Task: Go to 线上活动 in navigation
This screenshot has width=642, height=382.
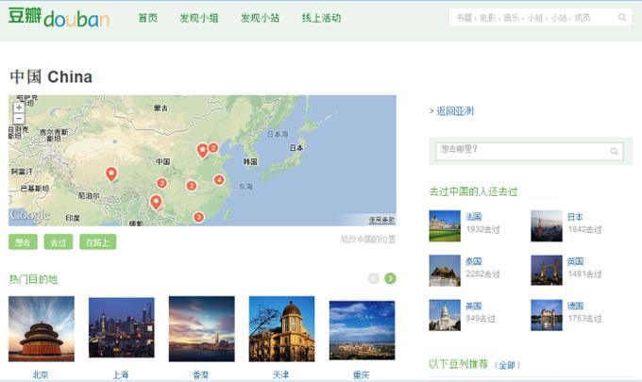Action: pyautogui.click(x=321, y=18)
